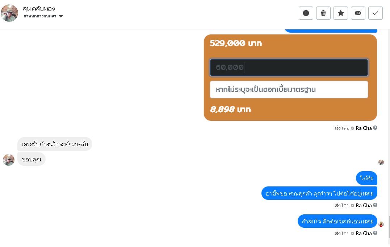The image size is (390, 247).
Task: Click the contact name คุณ ตลับทอง
Action: coord(39,8)
